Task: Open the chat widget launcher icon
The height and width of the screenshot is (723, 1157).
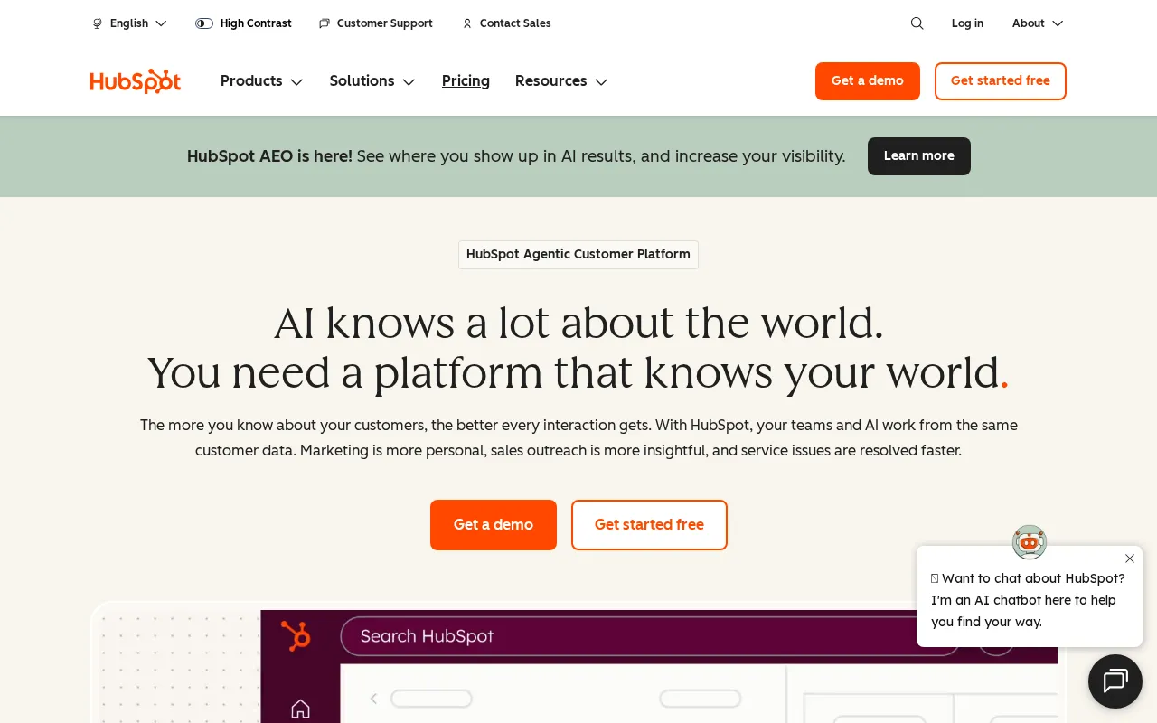Action: tap(1115, 681)
